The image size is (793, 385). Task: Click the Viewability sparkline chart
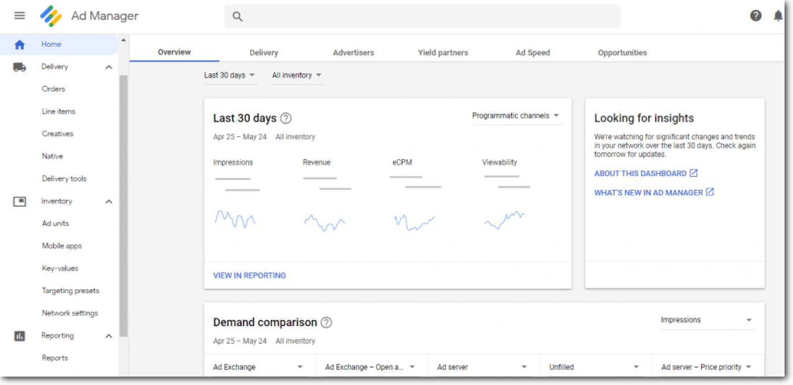[x=504, y=220]
